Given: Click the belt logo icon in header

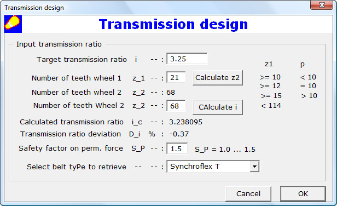Looking at the screenshot, I should click(13, 24).
